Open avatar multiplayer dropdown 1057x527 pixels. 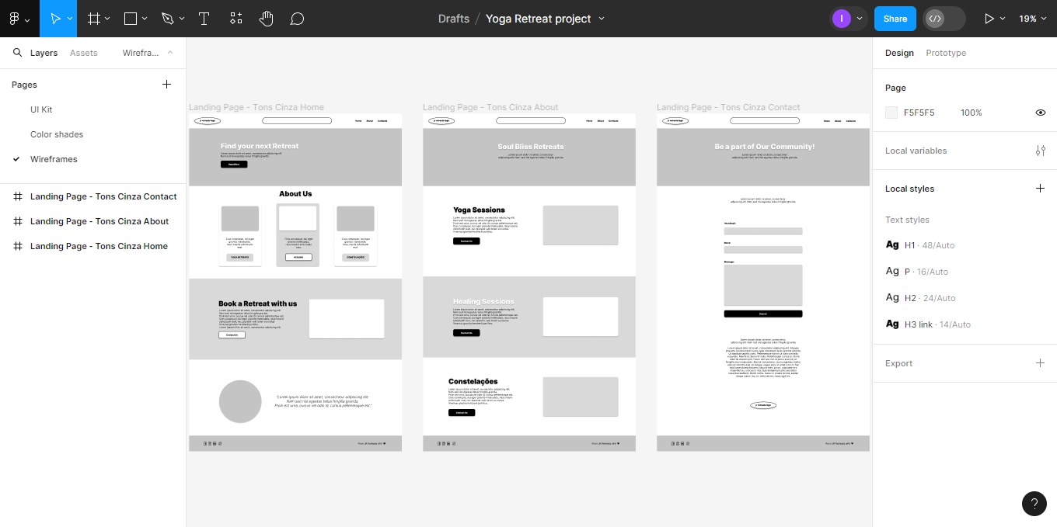pos(859,19)
